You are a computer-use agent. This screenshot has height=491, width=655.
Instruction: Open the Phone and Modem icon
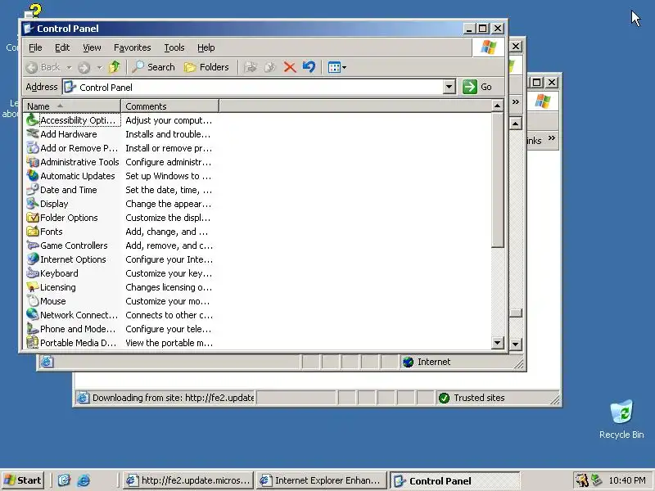(32, 329)
